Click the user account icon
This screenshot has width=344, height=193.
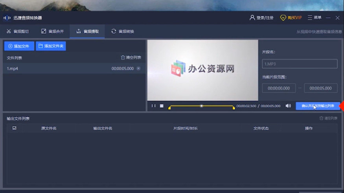(252, 18)
